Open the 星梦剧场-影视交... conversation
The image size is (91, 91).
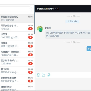coord(17,62)
